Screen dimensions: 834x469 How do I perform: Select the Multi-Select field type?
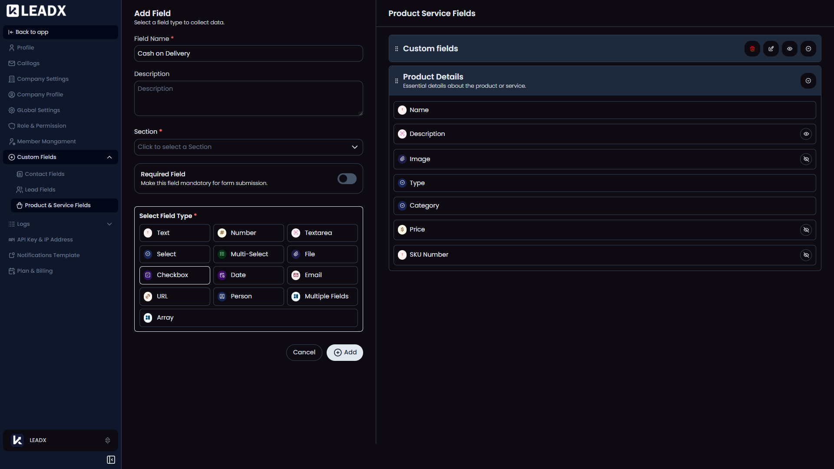click(248, 254)
